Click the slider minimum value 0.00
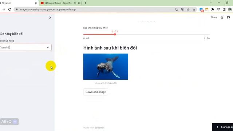The width and height of the screenshot is (233, 131). pos(86,39)
